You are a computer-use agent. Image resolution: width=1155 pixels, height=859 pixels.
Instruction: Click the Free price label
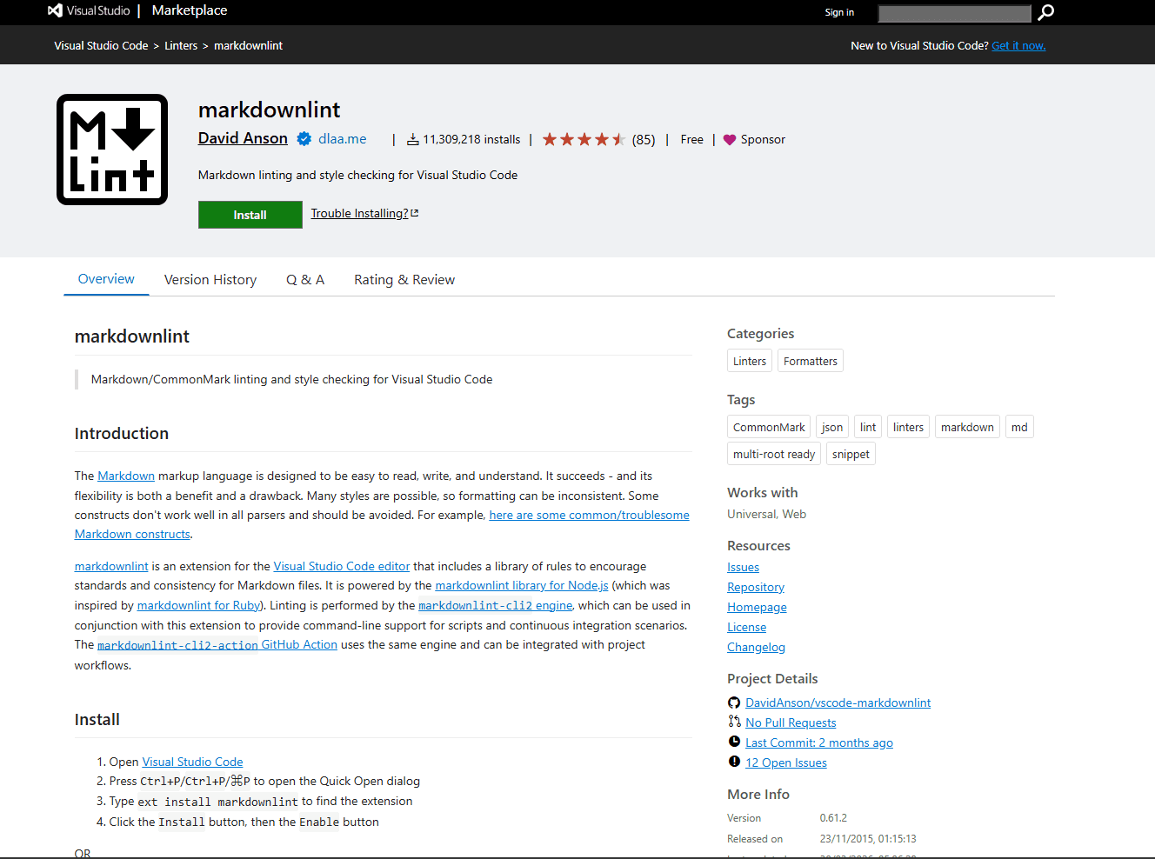[x=692, y=139]
